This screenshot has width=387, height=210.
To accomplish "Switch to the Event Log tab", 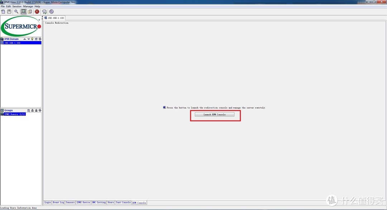I will 58,202.
